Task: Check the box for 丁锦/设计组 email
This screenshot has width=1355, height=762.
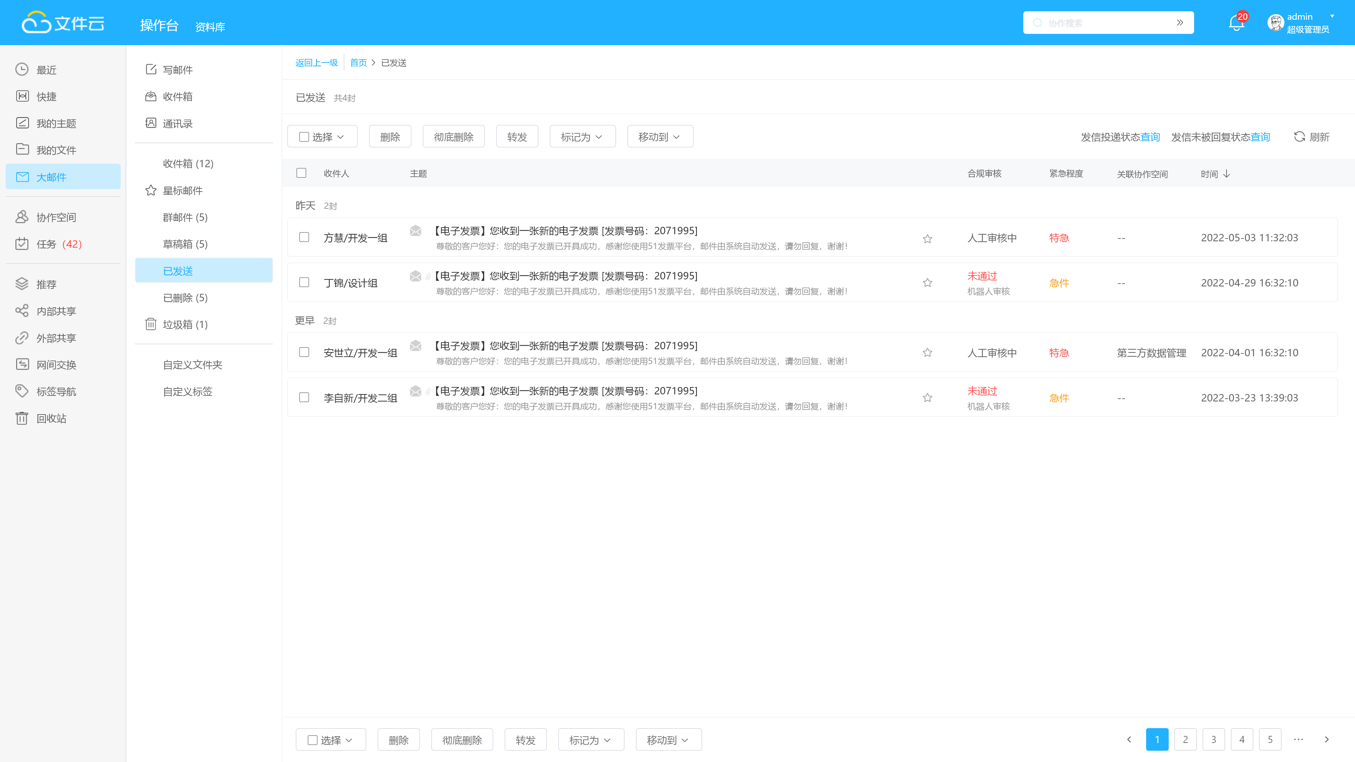Action: pos(304,282)
